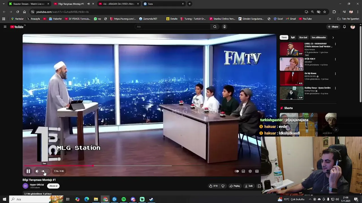Open the Hyper Official channel name link

tap(37, 185)
